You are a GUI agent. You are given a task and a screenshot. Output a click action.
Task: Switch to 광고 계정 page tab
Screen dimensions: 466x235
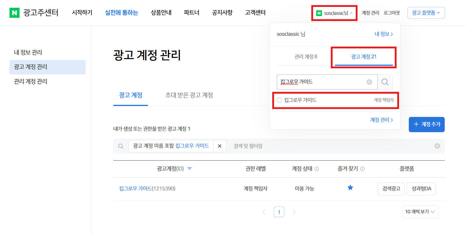pyautogui.click(x=131, y=95)
